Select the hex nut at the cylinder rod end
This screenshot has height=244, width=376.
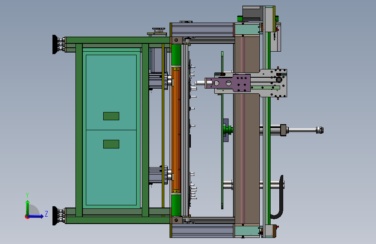pos(320,130)
